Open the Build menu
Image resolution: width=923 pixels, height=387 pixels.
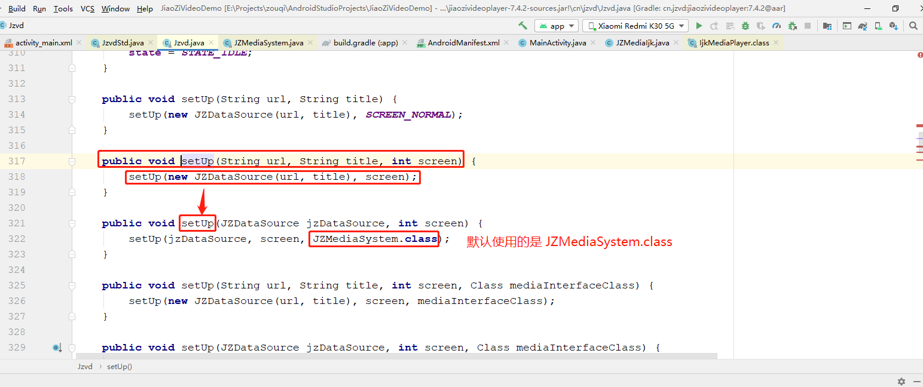point(17,8)
